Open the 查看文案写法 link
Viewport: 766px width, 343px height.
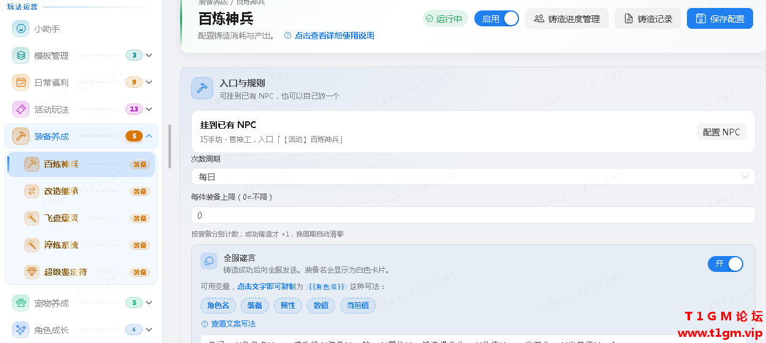pos(233,323)
